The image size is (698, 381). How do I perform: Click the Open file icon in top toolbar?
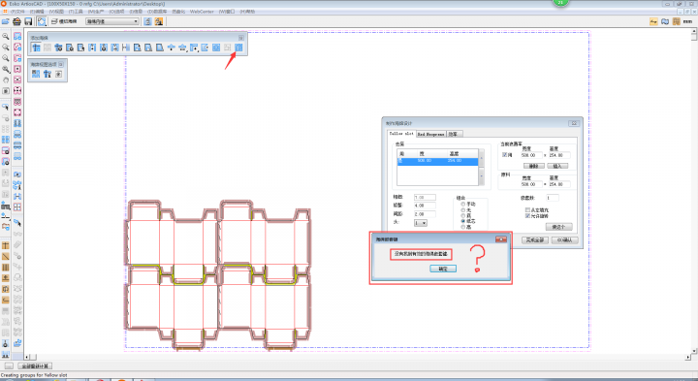tap(6, 21)
